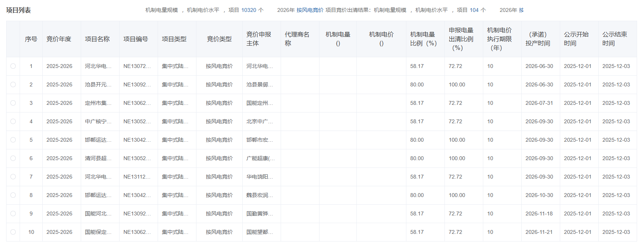Click the 序号 column header
639x245 pixels.
(31, 39)
